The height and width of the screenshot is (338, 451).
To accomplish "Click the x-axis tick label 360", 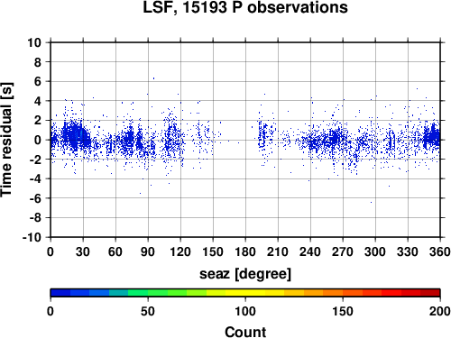I will [x=440, y=251].
